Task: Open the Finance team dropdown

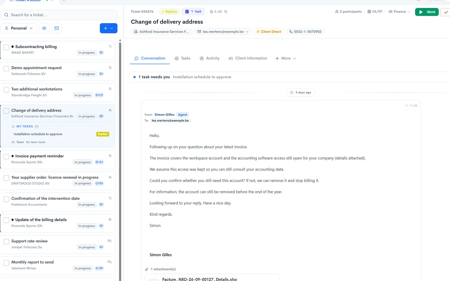Action: coord(399,12)
